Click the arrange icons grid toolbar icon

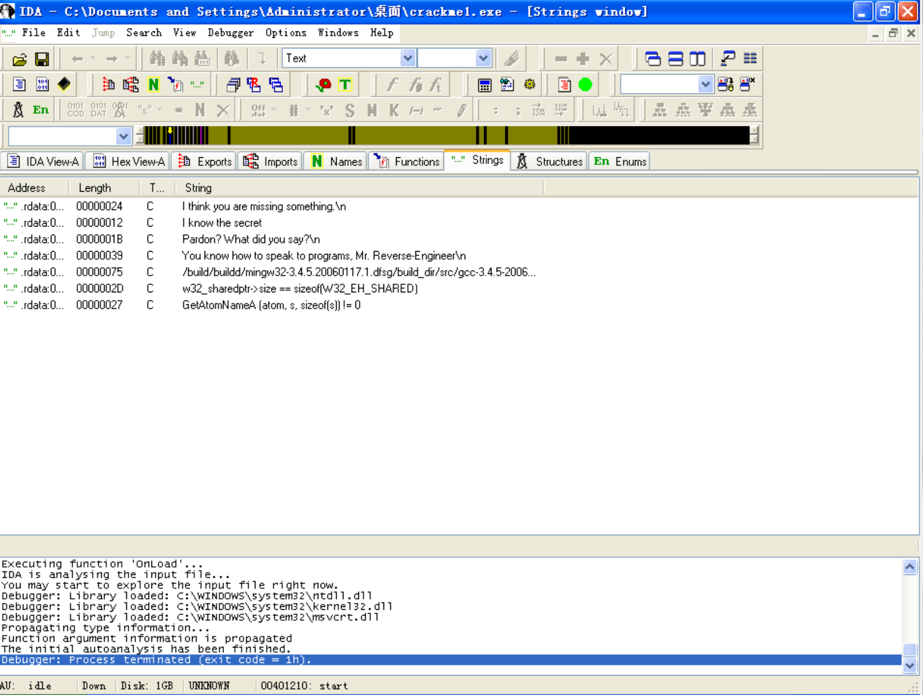[x=750, y=58]
